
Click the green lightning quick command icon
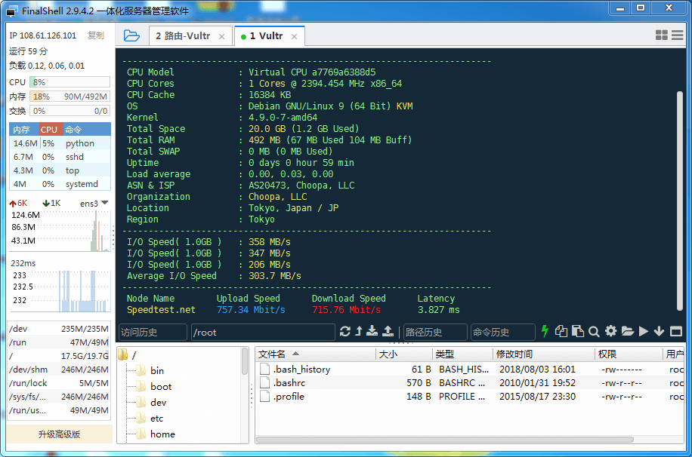[x=544, y=331]
